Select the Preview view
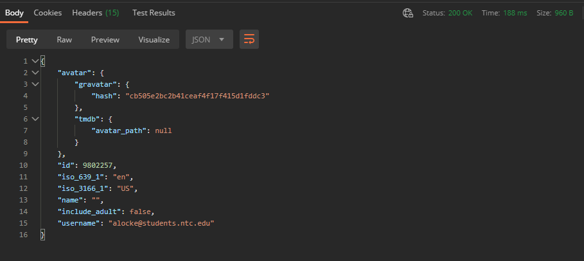 105,39
